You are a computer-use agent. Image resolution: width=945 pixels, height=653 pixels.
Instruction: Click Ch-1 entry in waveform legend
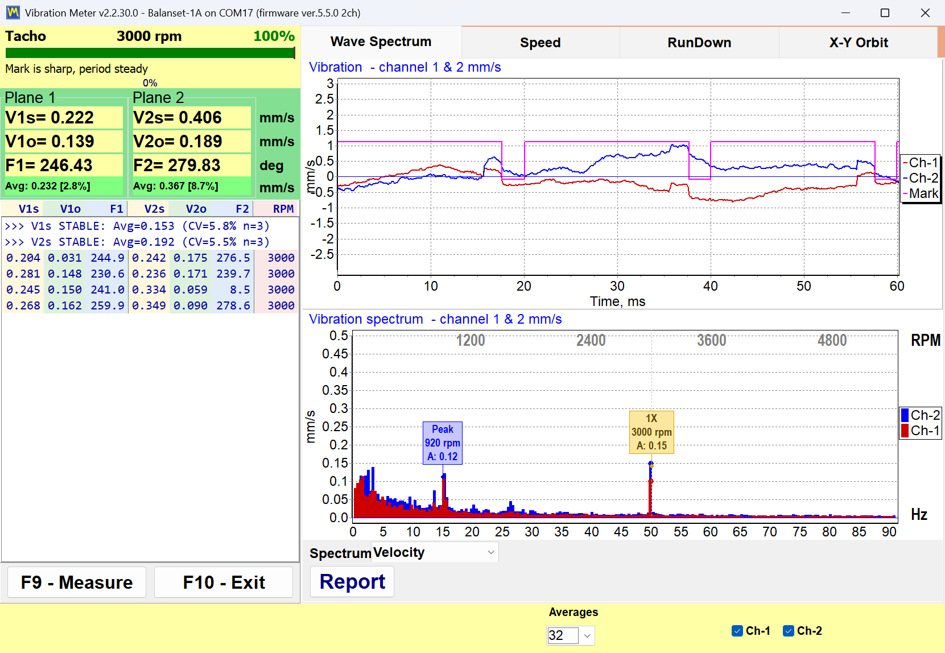[x=920, y=163]
